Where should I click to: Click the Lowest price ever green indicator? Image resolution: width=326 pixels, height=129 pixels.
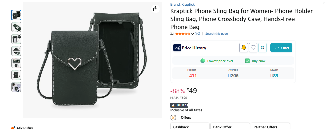pyautogui.click(x=203, y=61)
